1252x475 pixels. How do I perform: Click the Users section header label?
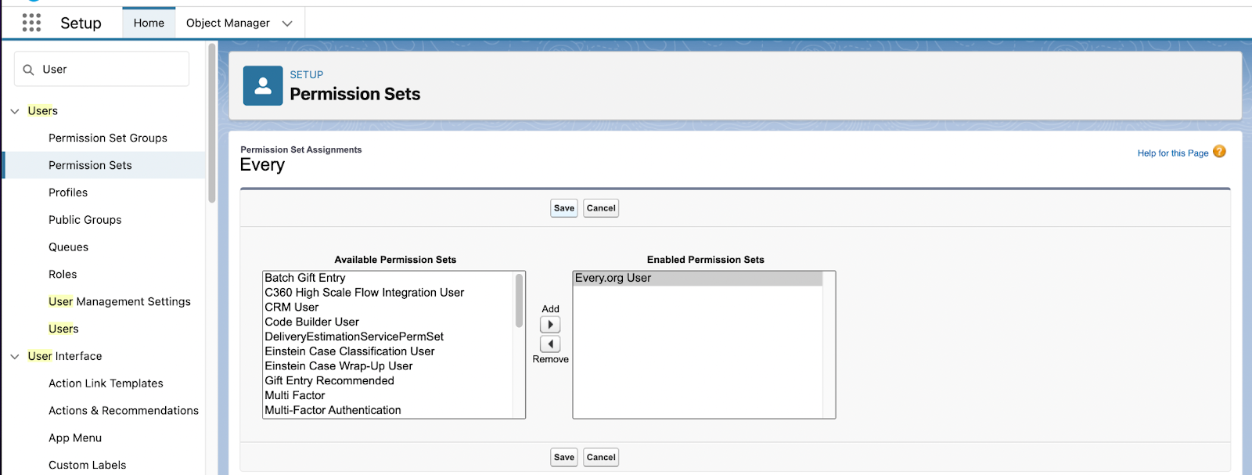(43, 111)
